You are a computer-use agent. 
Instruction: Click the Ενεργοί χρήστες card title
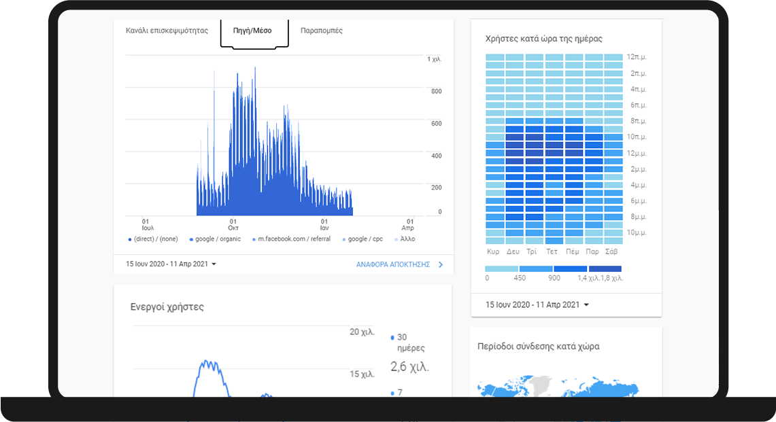click(167, 306)
